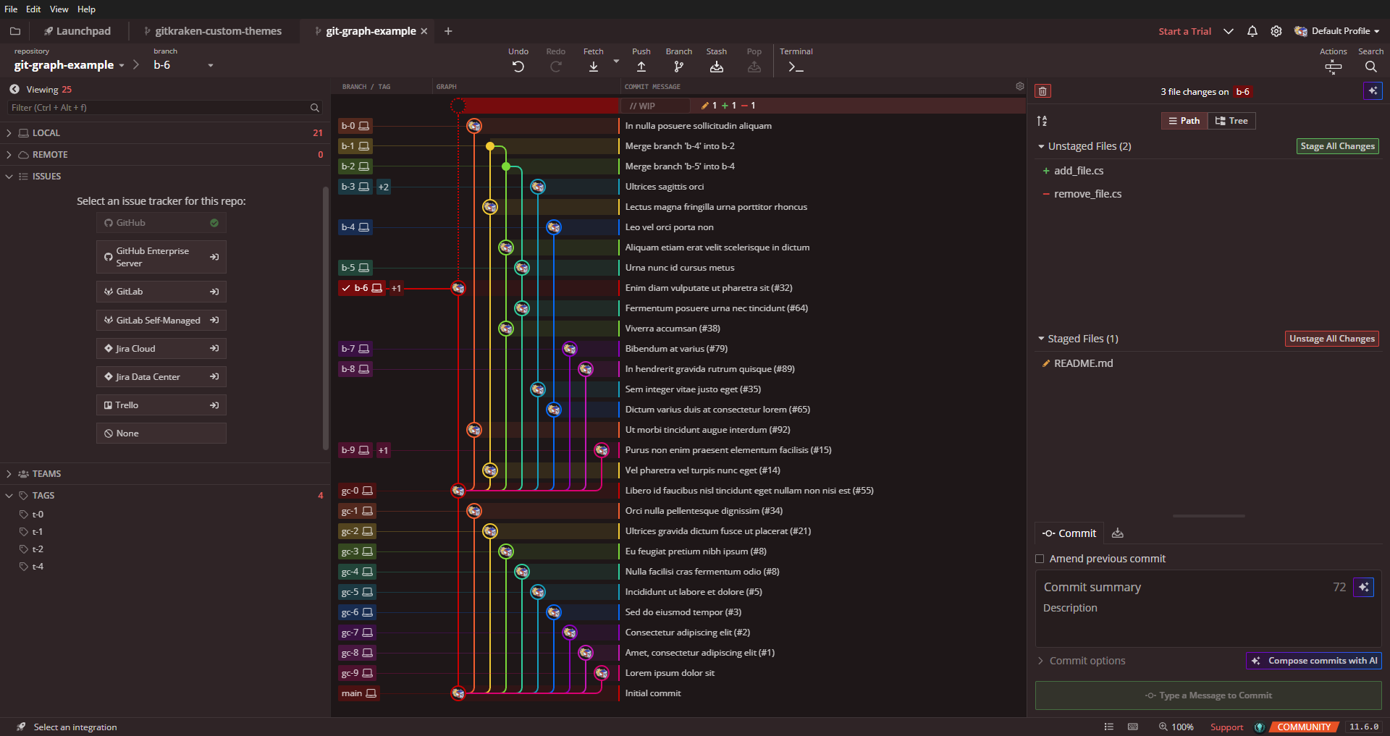Viewport: 1390px width, 736px height.
Task: Click the trash icon to discard changes
Action: pos(1042,90)
